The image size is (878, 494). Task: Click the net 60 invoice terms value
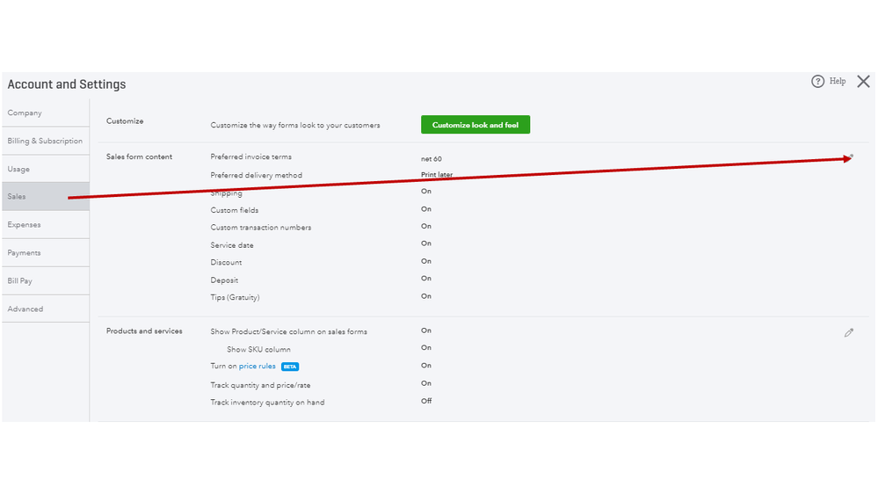[x=432, y=159]
